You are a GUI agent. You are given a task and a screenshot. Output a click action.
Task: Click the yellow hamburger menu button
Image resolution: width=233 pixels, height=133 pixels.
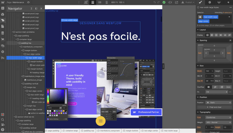[101, 121]
